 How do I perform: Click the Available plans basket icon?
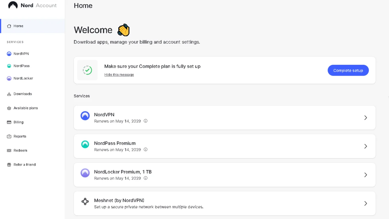click(x=9, y=108)
